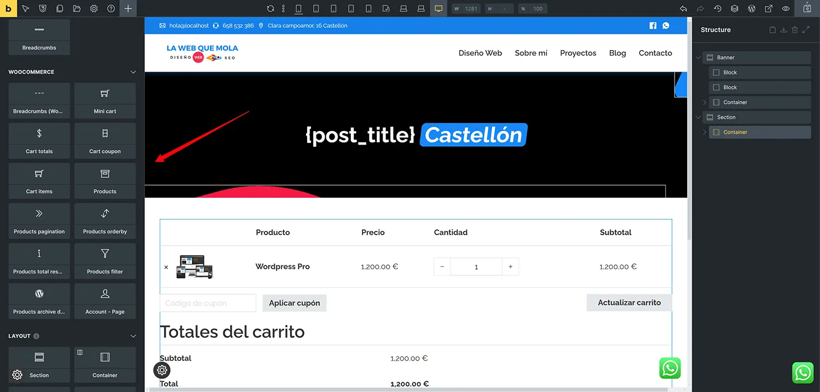Remove Wordpress Pro with the × button
The height and width of the screenshot is (392, 820).
point(166,268)
